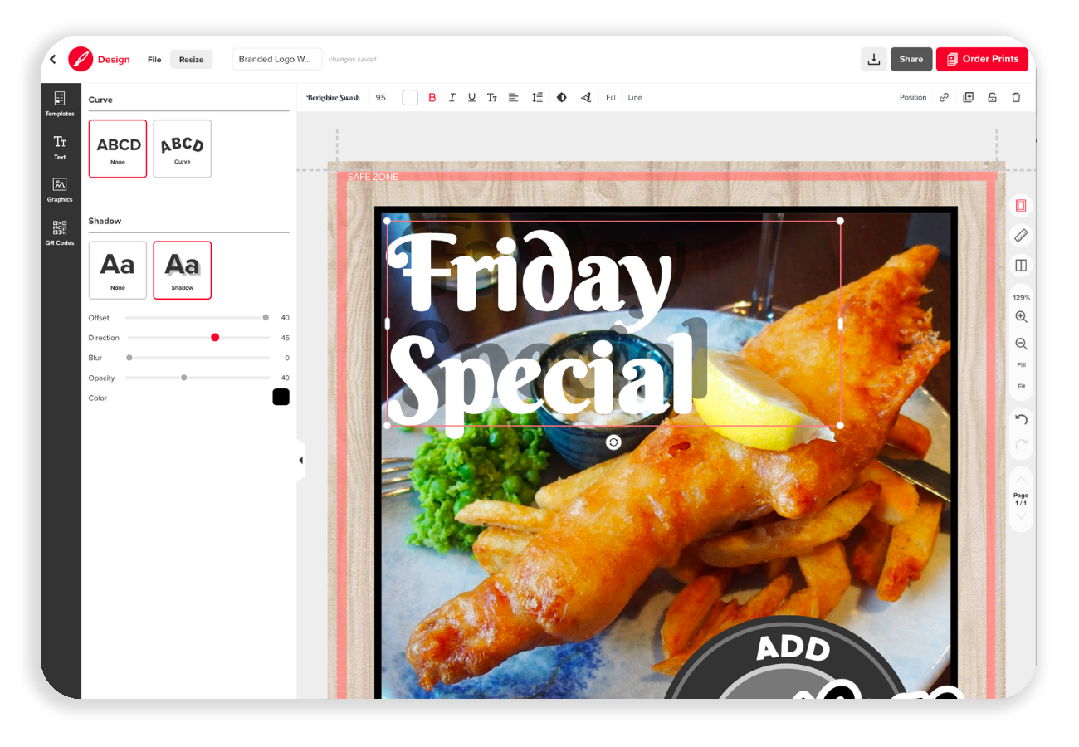This screenshot has height=747, width=1079.
Task: Set zoom to Fill
Action: [1021, 365]
